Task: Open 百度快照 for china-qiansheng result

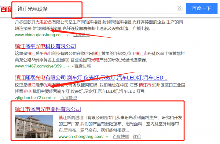Action: pos(81,35)
